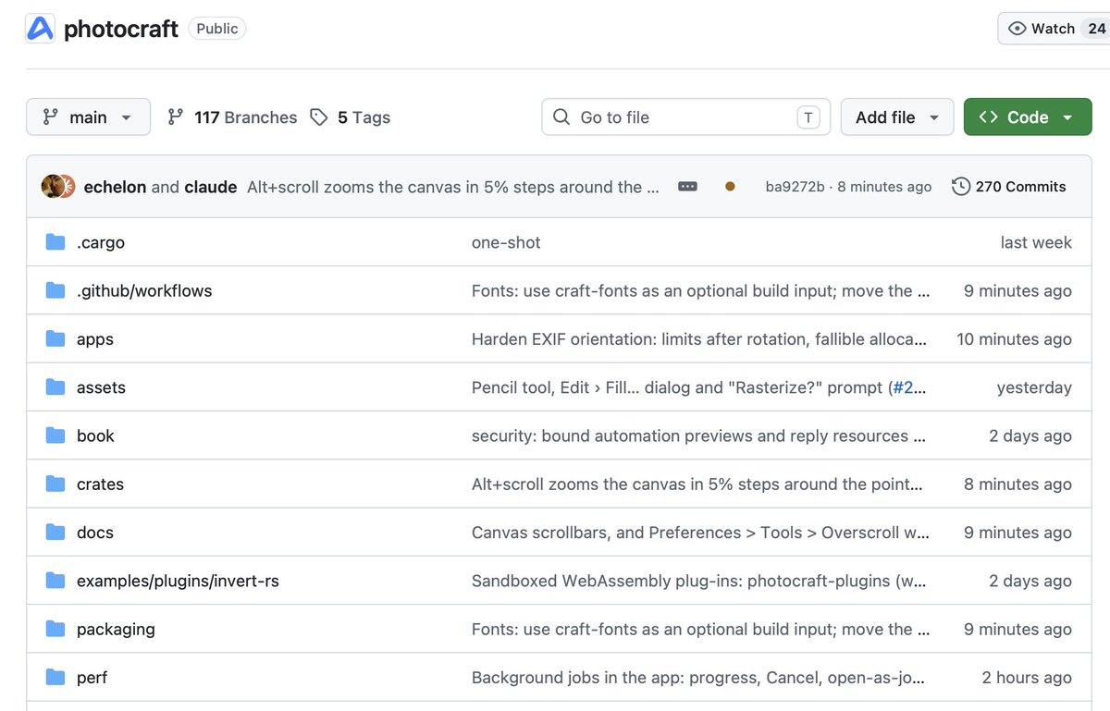Click the blue photocraft repository logo
1110x711 pixels.
(x=40, y=29)
